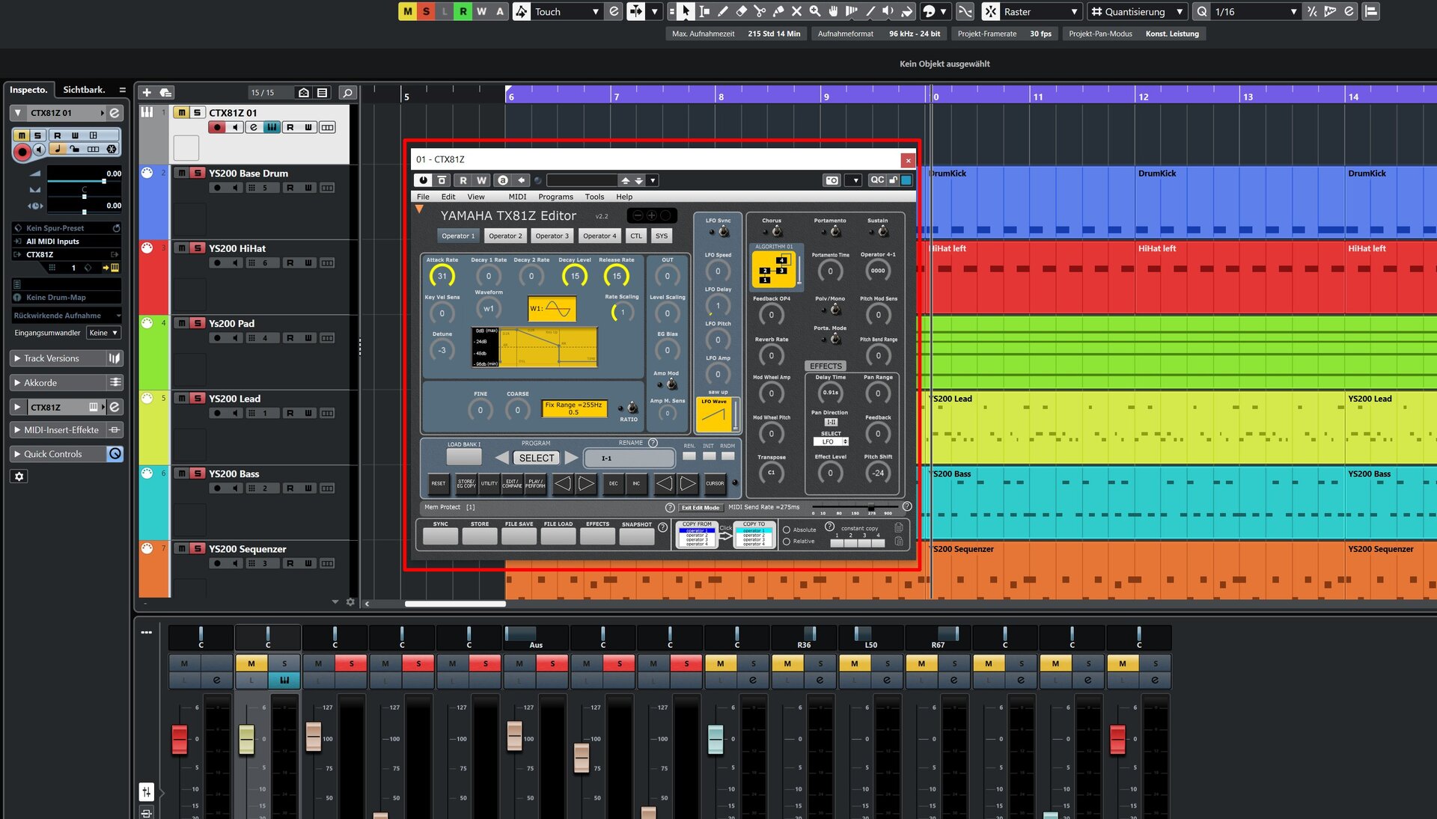Click the help icon beside RENAME

(653, 443)
